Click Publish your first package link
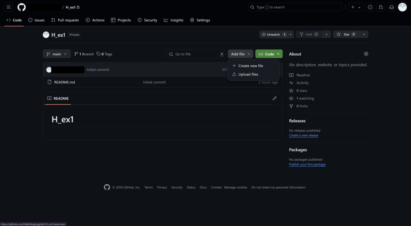This screenshot has height=226, width=411. coord(307,165)
